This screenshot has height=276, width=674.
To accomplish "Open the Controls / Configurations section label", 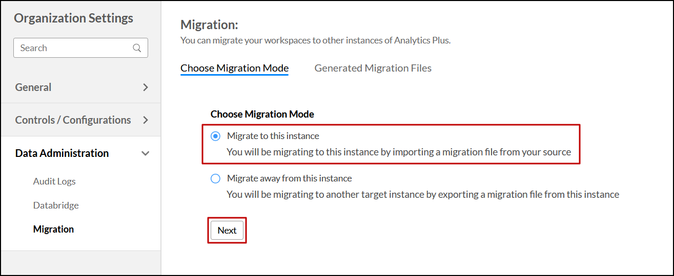I will click(73, 120).
